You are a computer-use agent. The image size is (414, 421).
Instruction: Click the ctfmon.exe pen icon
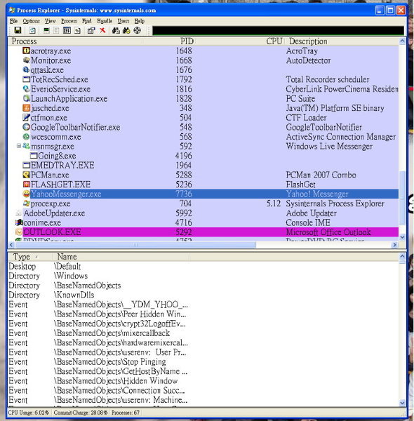(x=26, y=117)
